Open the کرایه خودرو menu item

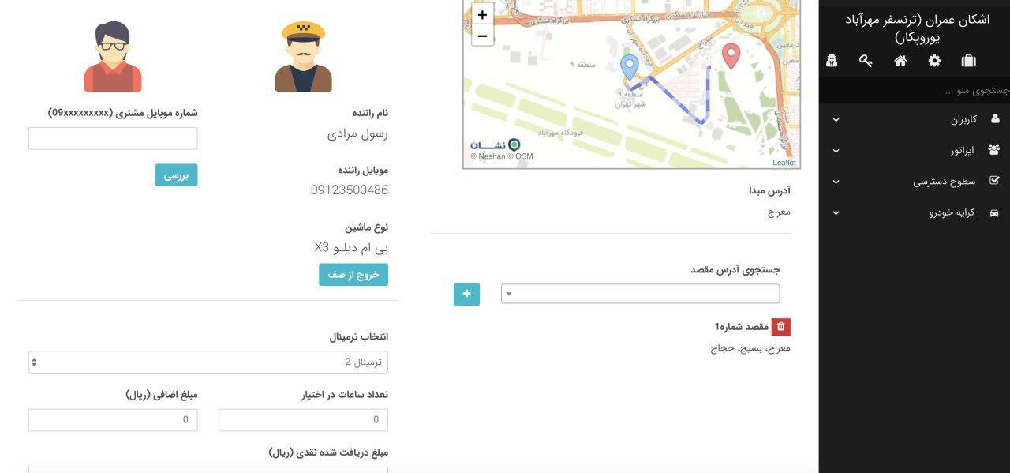915,212
